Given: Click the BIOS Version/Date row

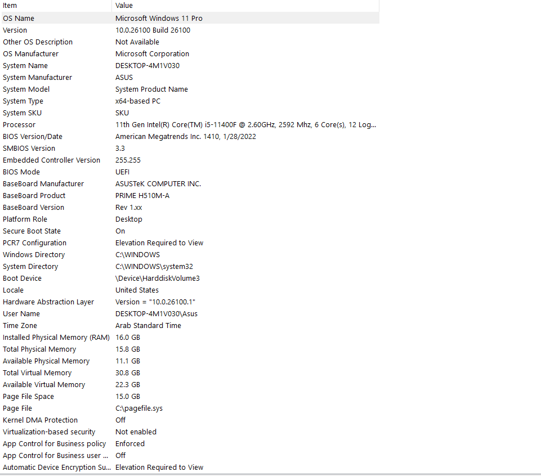Looking at the screenshot, I should [x=190, y=137].
